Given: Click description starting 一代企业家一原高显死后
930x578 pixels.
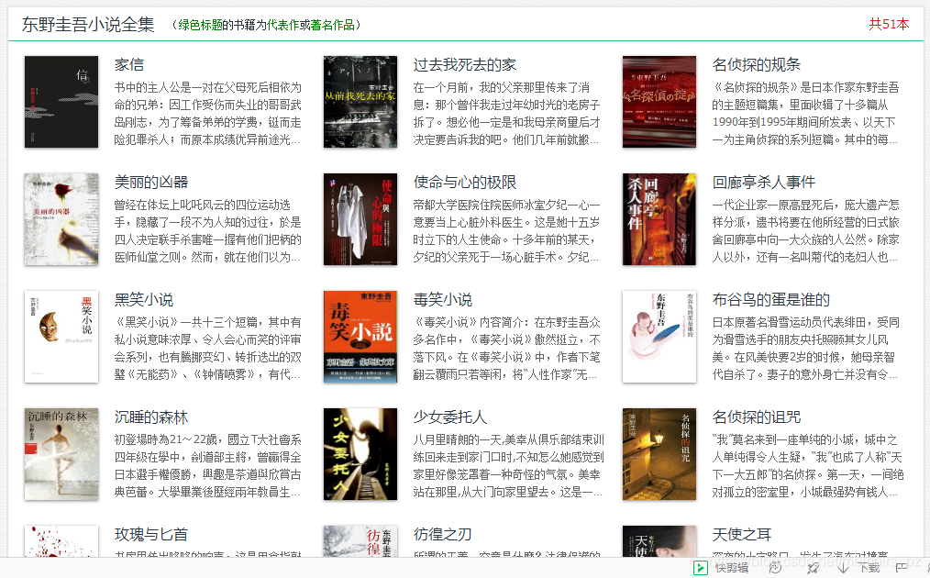Looking at the screenshot, I should [805, 231].
